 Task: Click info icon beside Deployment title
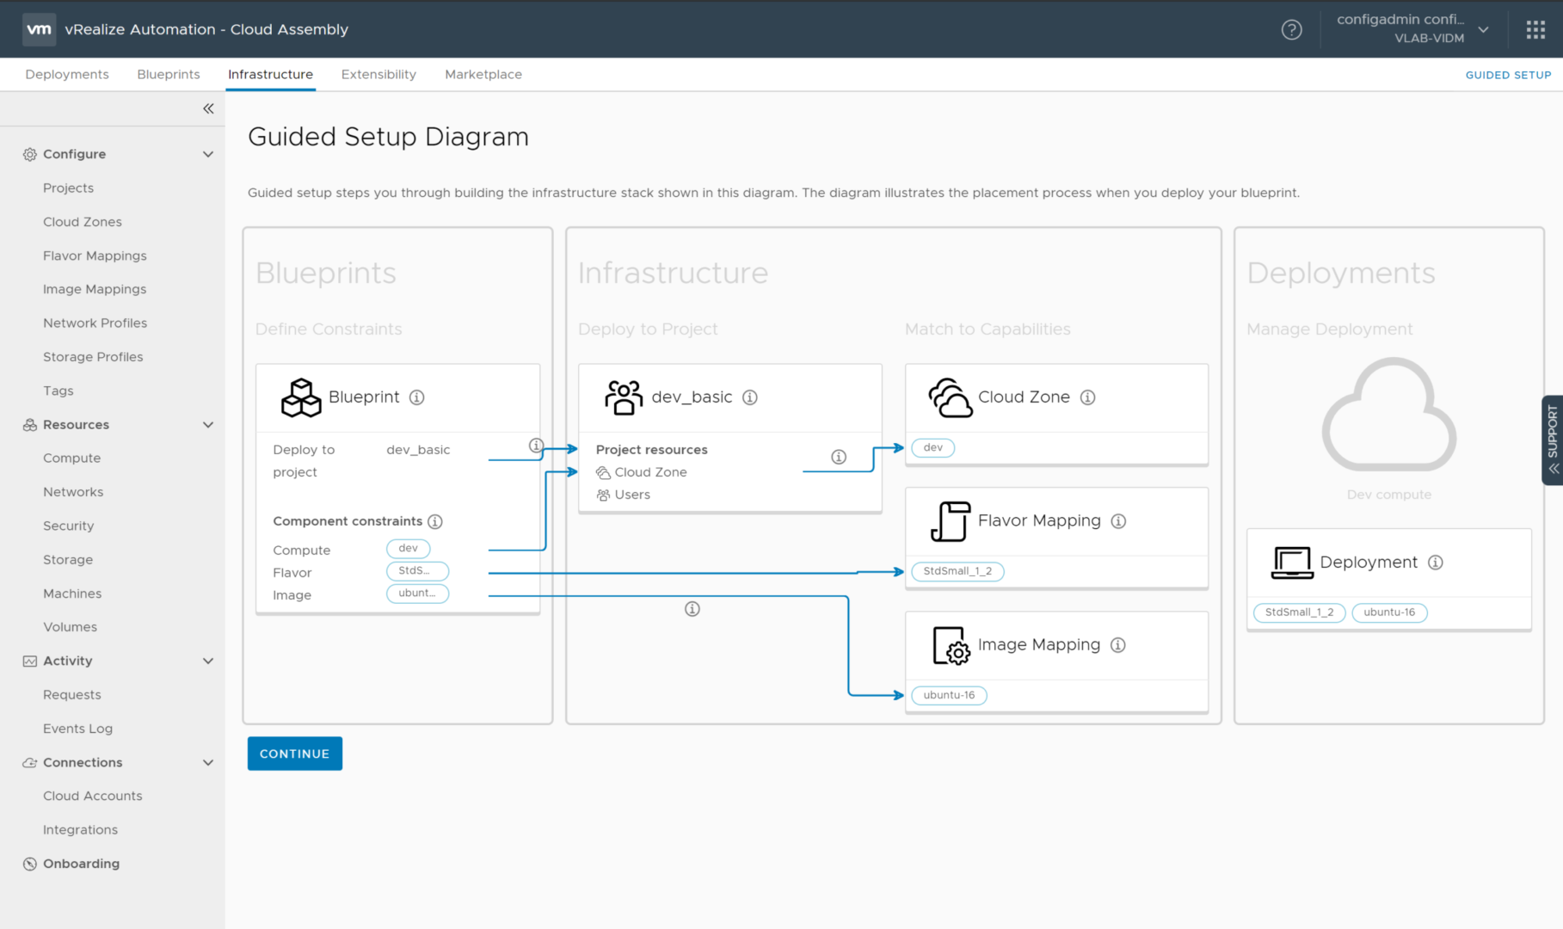1436,563
